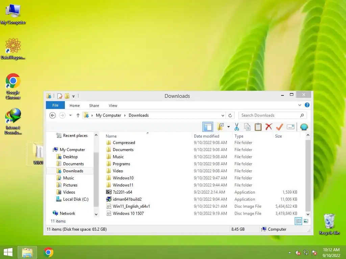Click Google Chrome on the taskbar
This screenshot has width=346, height=259.
pyautogui.click(x=48, y=252)
